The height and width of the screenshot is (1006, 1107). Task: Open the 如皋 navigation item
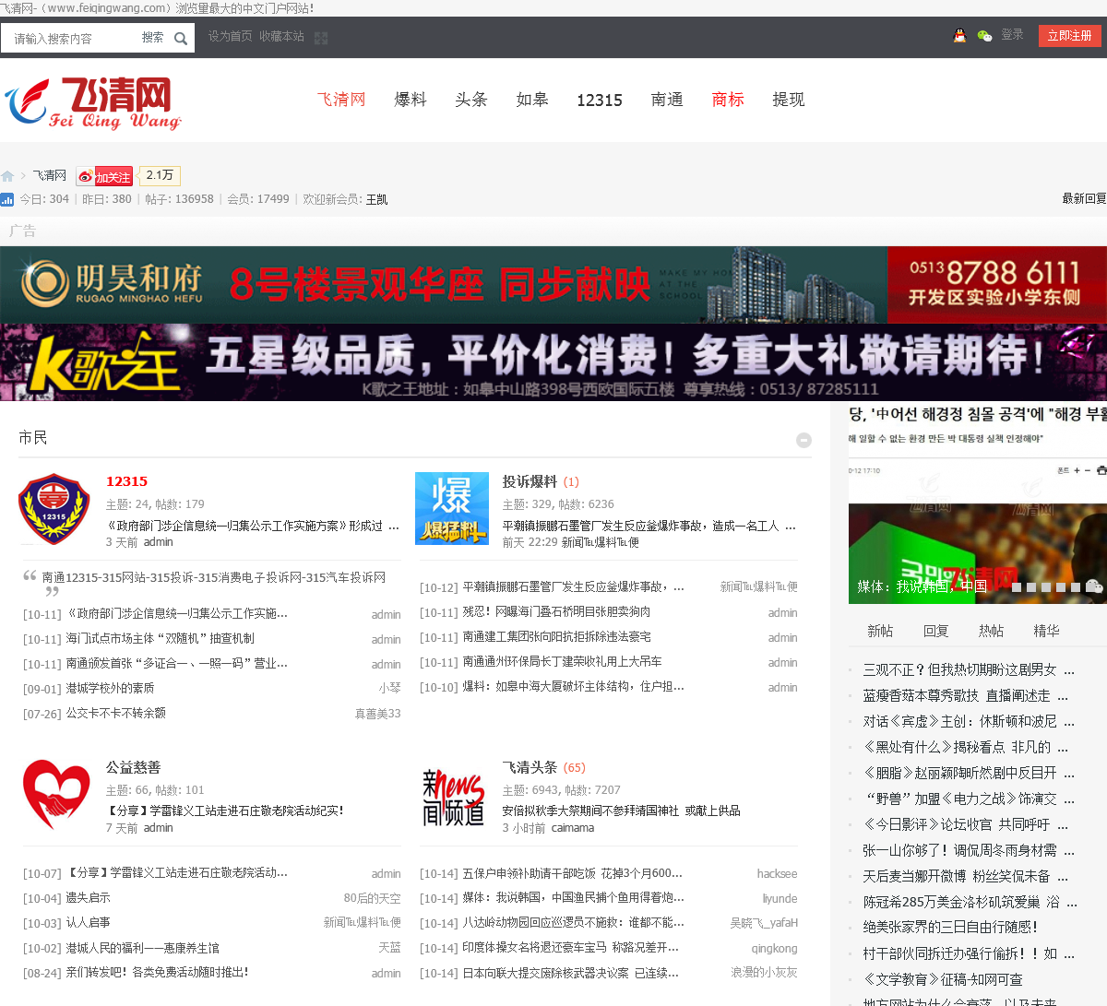coord(532,100)
